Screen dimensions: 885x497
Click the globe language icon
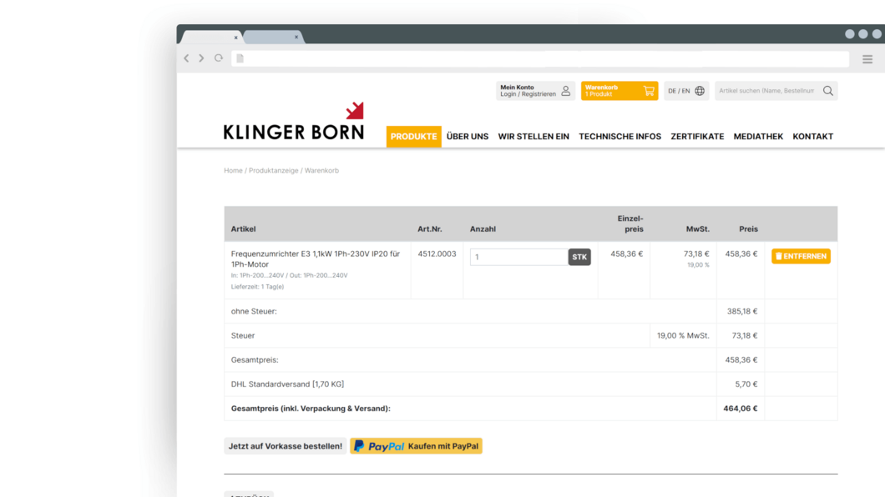(x=700, y=91)
